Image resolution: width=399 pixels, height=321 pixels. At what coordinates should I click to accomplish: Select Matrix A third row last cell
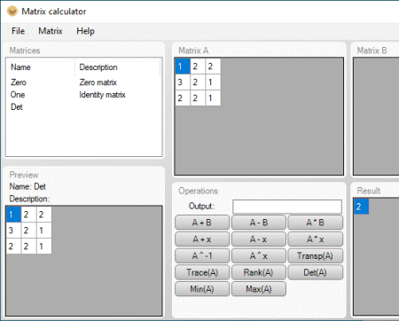click(213, 98)
